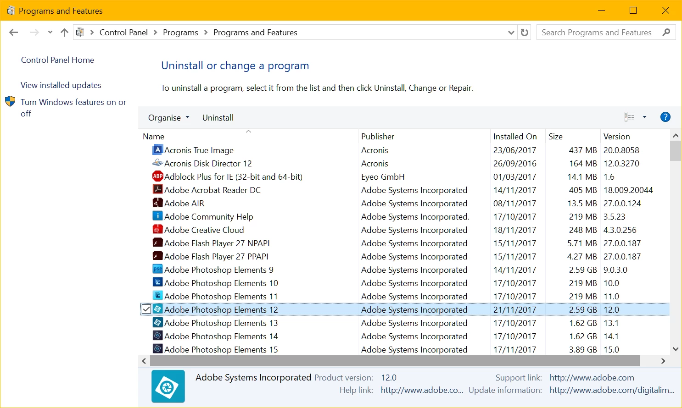Click the Flash Player 27 PPAPI icon

157,256
